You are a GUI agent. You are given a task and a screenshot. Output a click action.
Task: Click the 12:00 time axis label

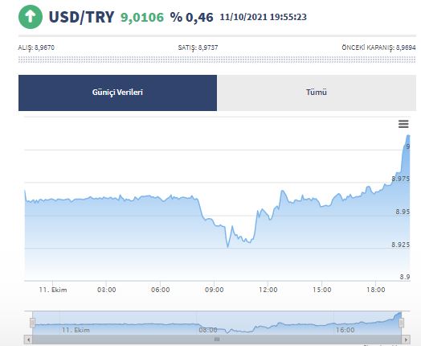[x=268, y=290]
